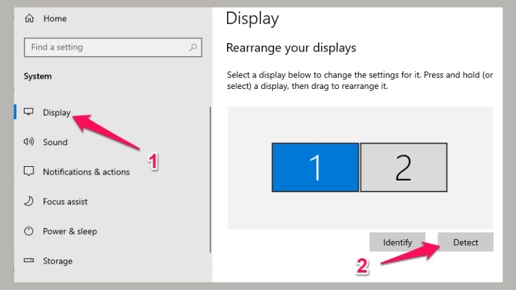The image size is (516, 290).
Task: Click the Power & sleep icon
Action: tap(28, 231)
